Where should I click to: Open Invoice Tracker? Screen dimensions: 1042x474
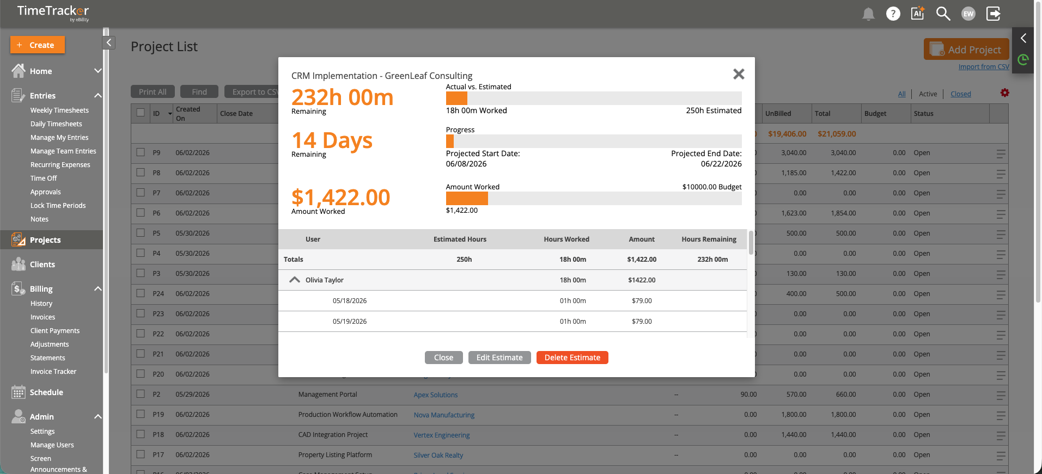click(53, 371)
